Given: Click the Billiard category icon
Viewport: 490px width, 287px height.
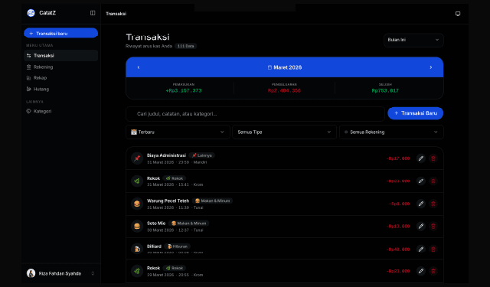Looking at the screenshot, I should (x=137, y=249).
